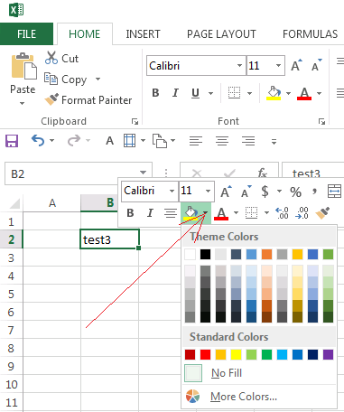
Task: Toggle Underline in the ribbon Font group
Action: 195,93
